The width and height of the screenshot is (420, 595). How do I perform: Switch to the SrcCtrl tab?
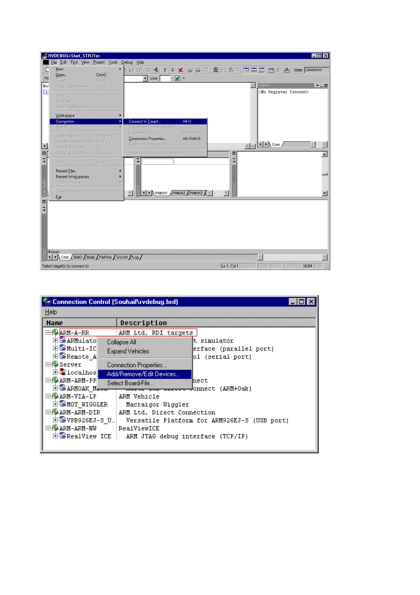point(122,257)
